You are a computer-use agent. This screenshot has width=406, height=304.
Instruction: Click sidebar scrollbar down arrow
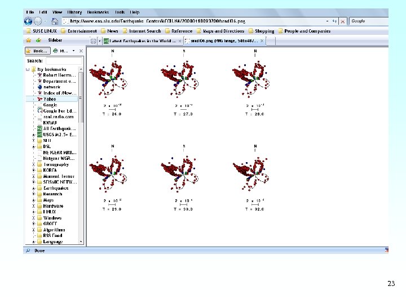81,242
